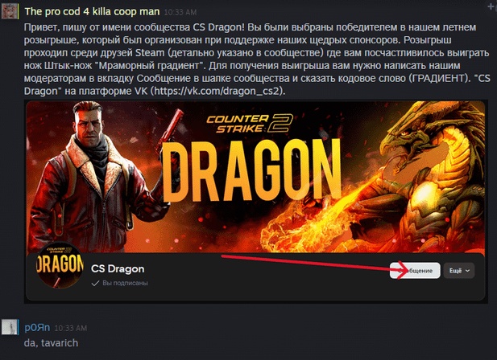This screenshot has height=360, width=497.
Task: Expand the Ещё dropdown menu
Action: coord(459,271)
